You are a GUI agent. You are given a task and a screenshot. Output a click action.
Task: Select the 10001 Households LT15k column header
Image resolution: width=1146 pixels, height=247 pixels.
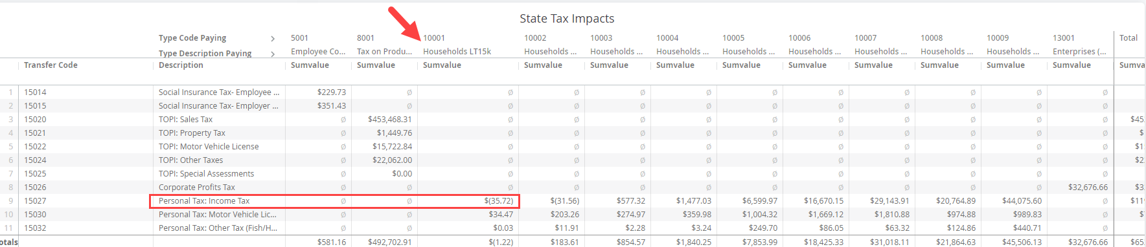coord(457,45)
